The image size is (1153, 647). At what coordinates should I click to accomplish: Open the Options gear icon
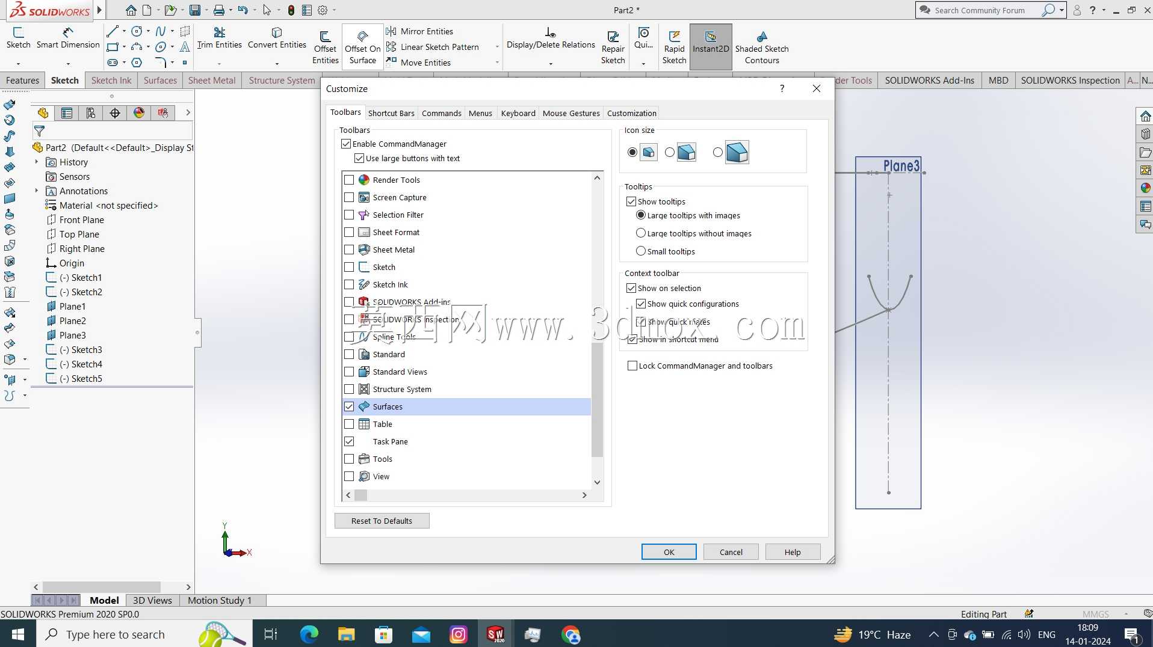(323, 10)
